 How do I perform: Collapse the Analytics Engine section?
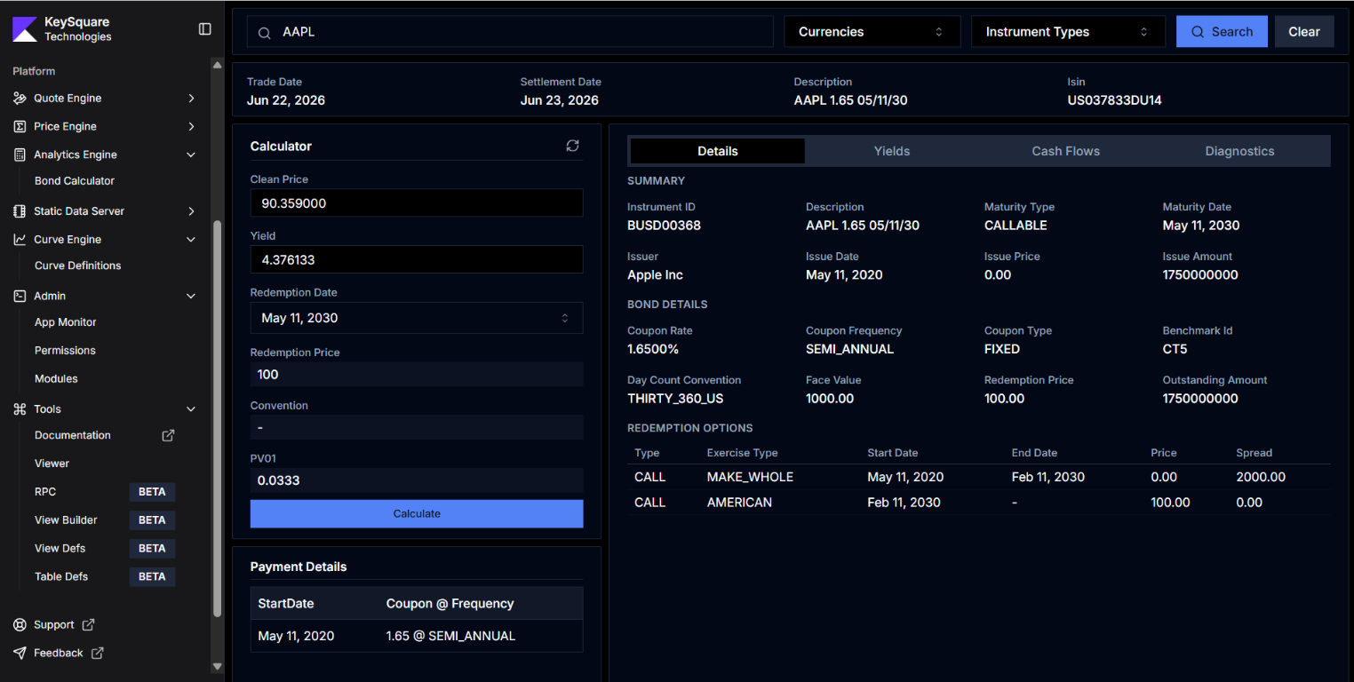191,155
